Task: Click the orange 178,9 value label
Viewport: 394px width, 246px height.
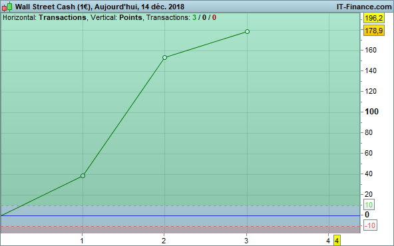Action: coord(374,31)
